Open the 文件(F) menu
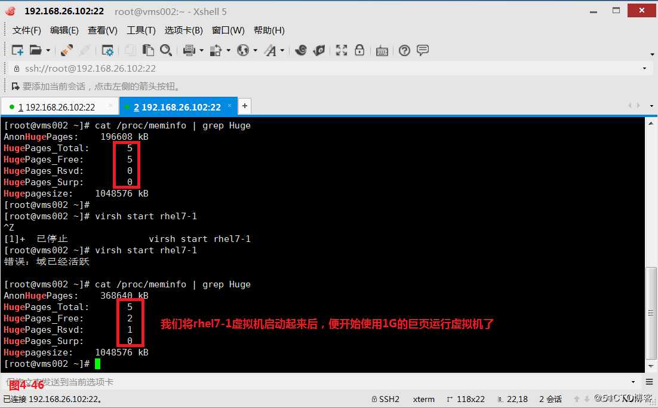Screen dimensions: 658x408 [x=26, y=30]
